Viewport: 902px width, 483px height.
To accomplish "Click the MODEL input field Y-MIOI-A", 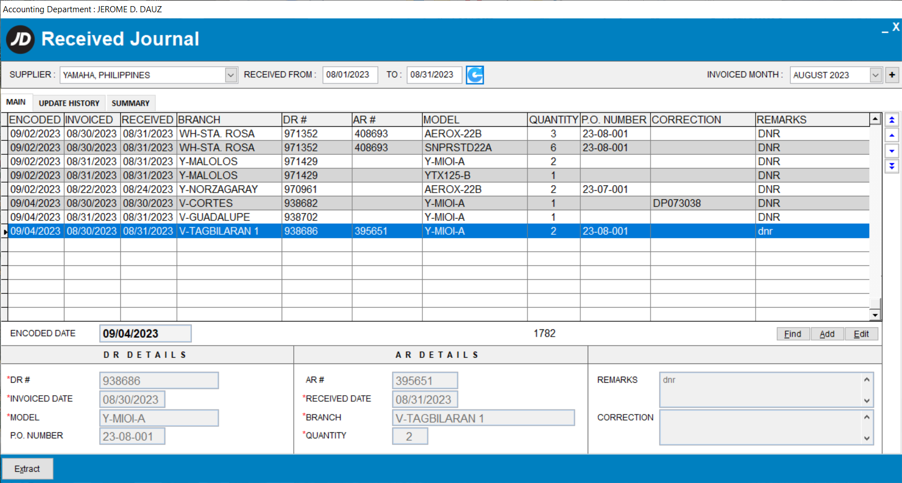I will pos(159,418).
